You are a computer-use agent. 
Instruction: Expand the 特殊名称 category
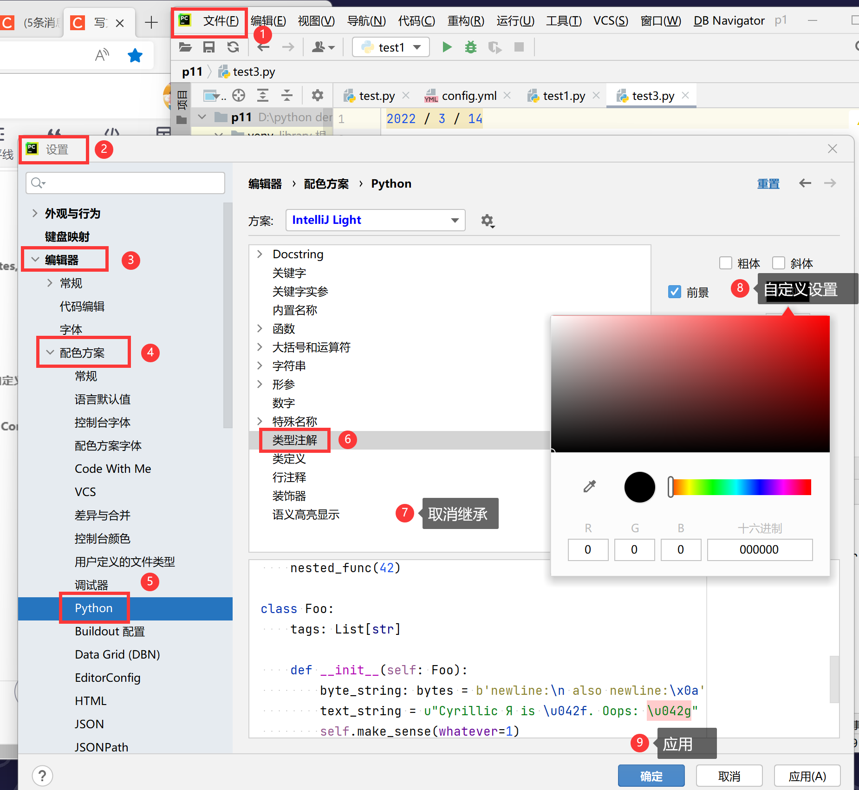click(260, 421)
